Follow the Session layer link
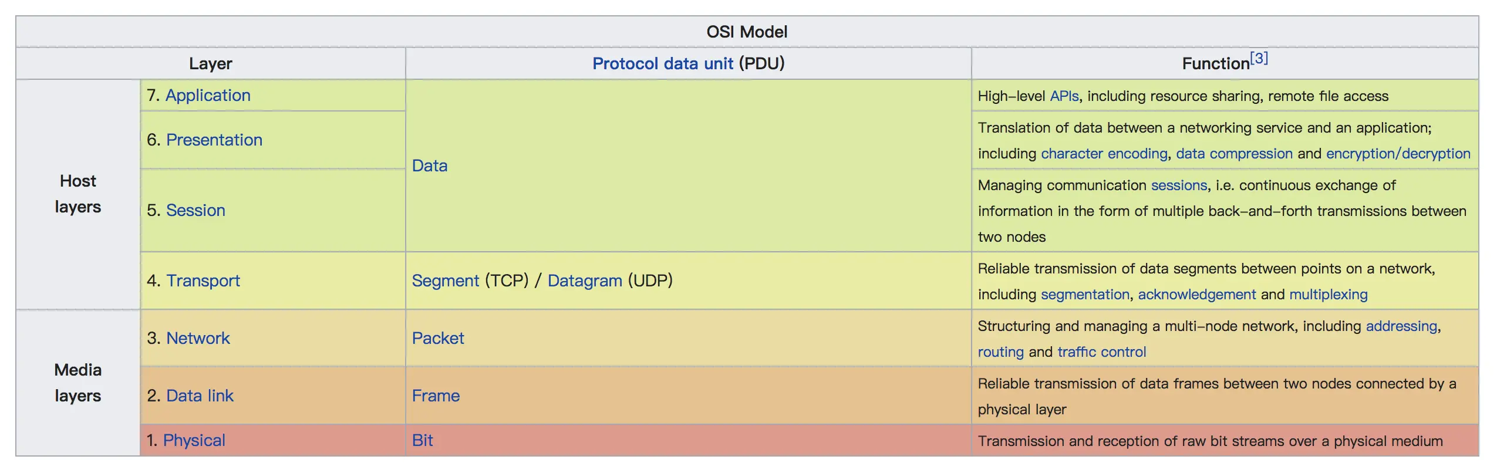This screenshot has height=473, width=1497. point(195,211)
